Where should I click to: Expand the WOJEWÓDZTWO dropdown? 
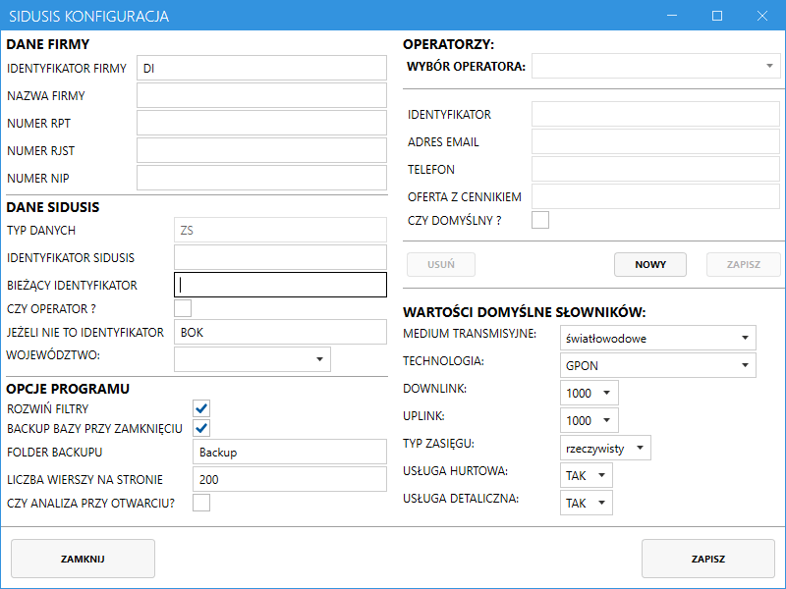pyautogui.click(x=252, y=359)
